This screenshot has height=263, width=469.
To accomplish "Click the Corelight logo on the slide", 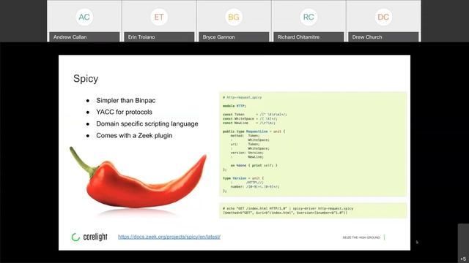I will [x=89, y=237].
